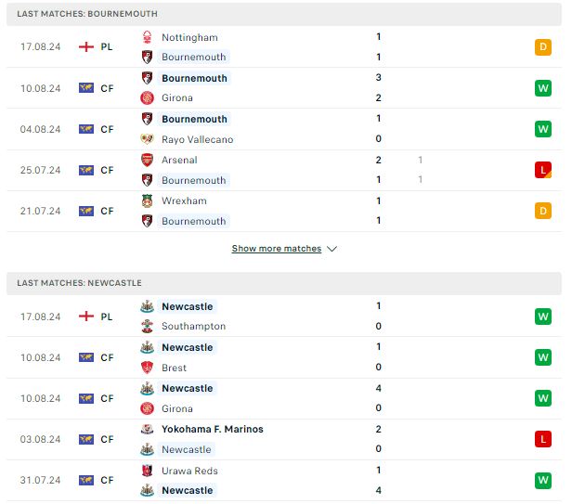Expand the Show more matches chevron
The height and width of the screenshot is (504, 572).
[x=331, y=249]
